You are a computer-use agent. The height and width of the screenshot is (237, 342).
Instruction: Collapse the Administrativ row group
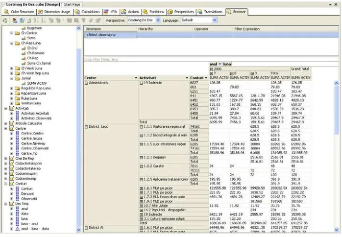coord(86,83)
